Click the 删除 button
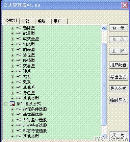Viewport: 130px width, 142px height. (x=119, y=51)
